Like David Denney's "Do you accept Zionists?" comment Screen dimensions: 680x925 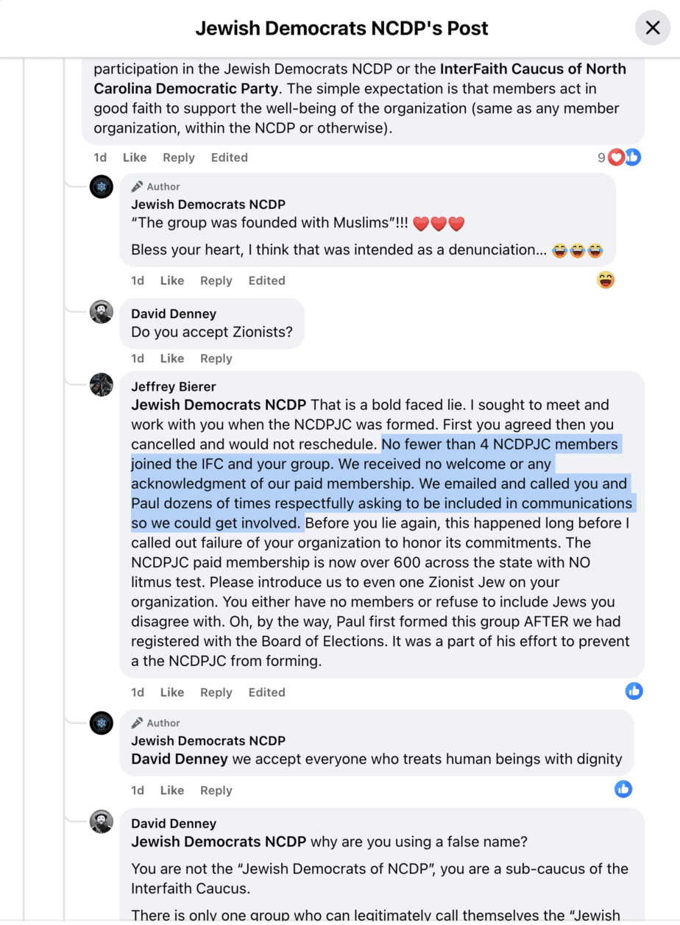point(172,358)
